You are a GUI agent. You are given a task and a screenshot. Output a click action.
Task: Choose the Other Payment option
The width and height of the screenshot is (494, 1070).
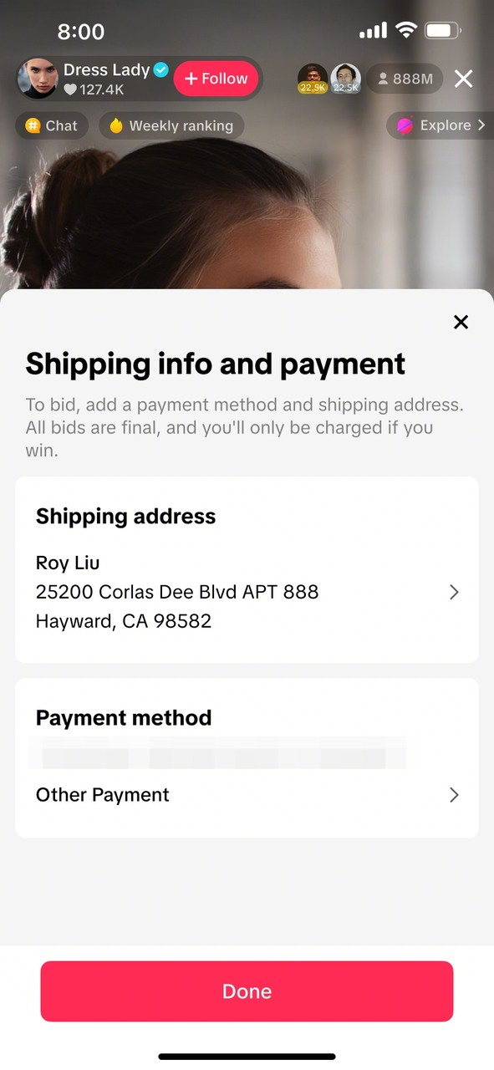point(247,795)
